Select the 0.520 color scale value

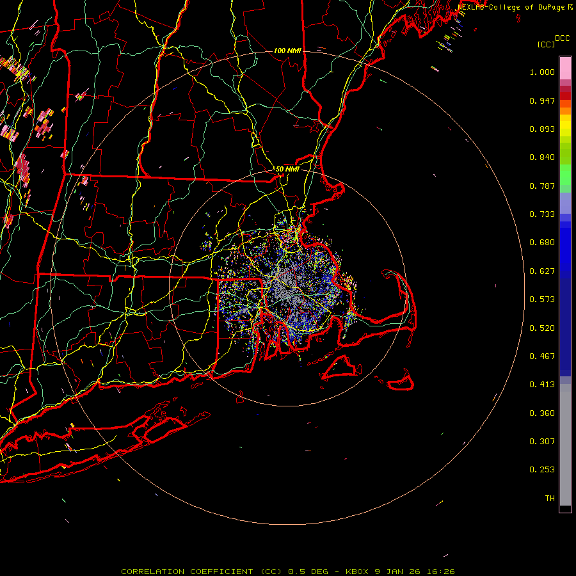(x=542, y=328)
